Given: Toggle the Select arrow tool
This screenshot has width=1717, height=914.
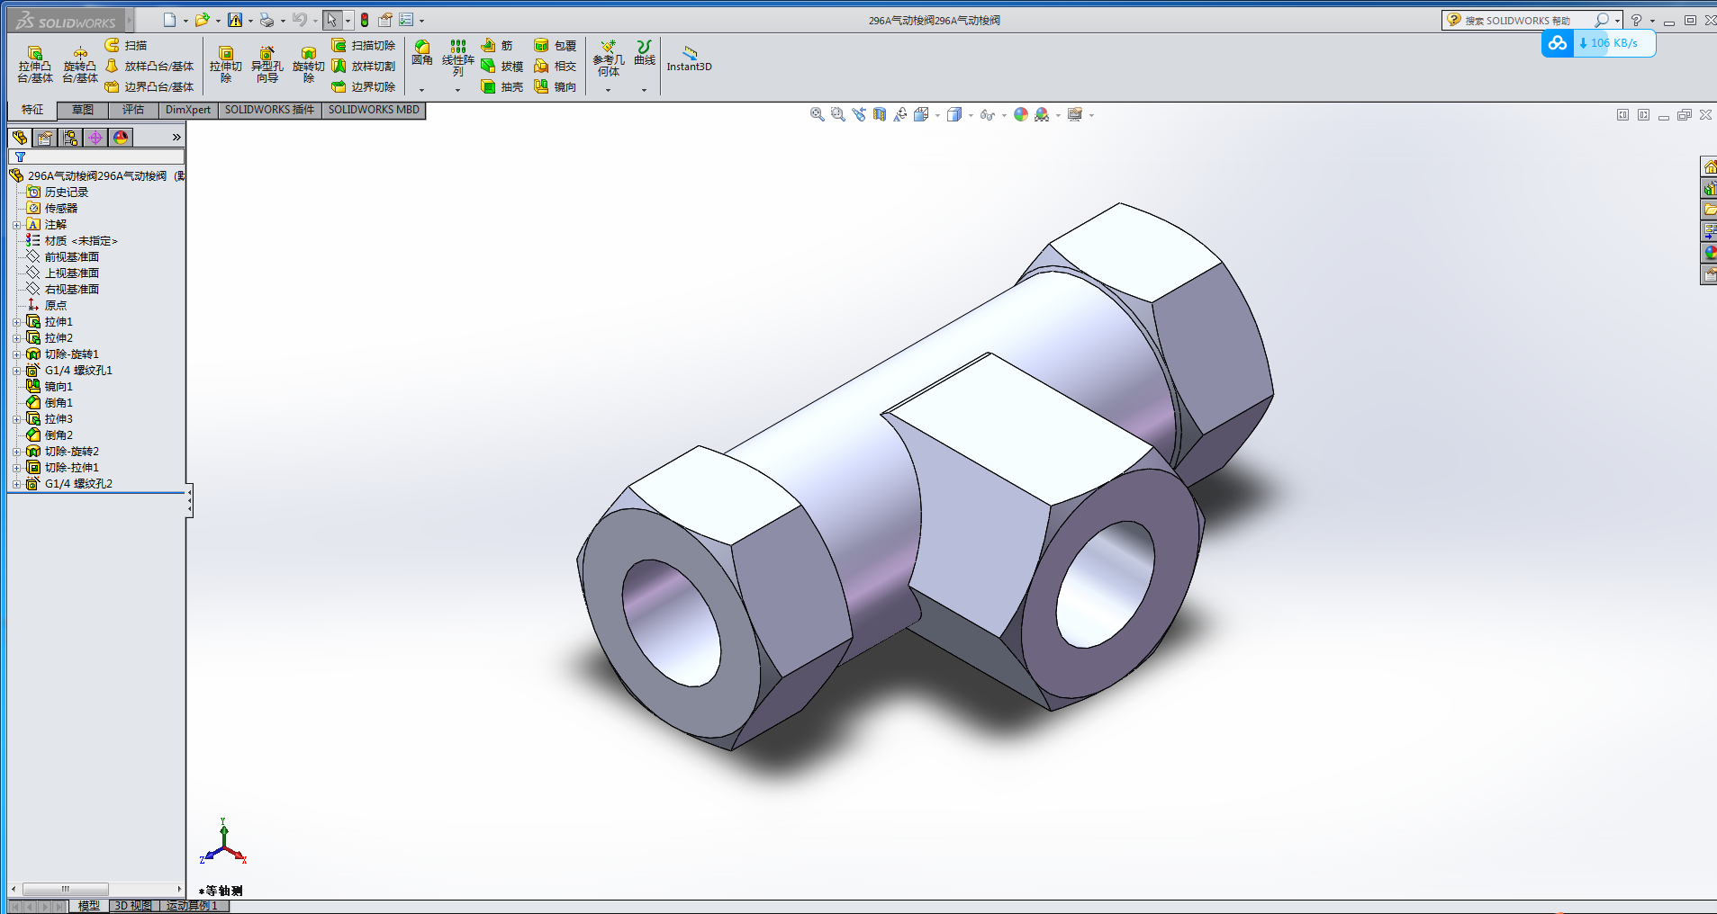Looking at the screenshot, I should pos(332,20).
